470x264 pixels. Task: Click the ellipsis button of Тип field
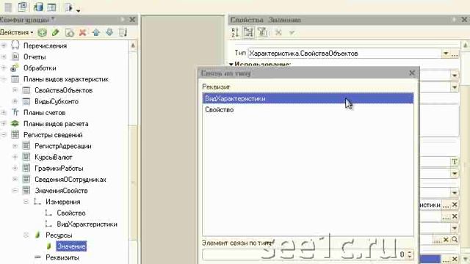pos(455,54)
